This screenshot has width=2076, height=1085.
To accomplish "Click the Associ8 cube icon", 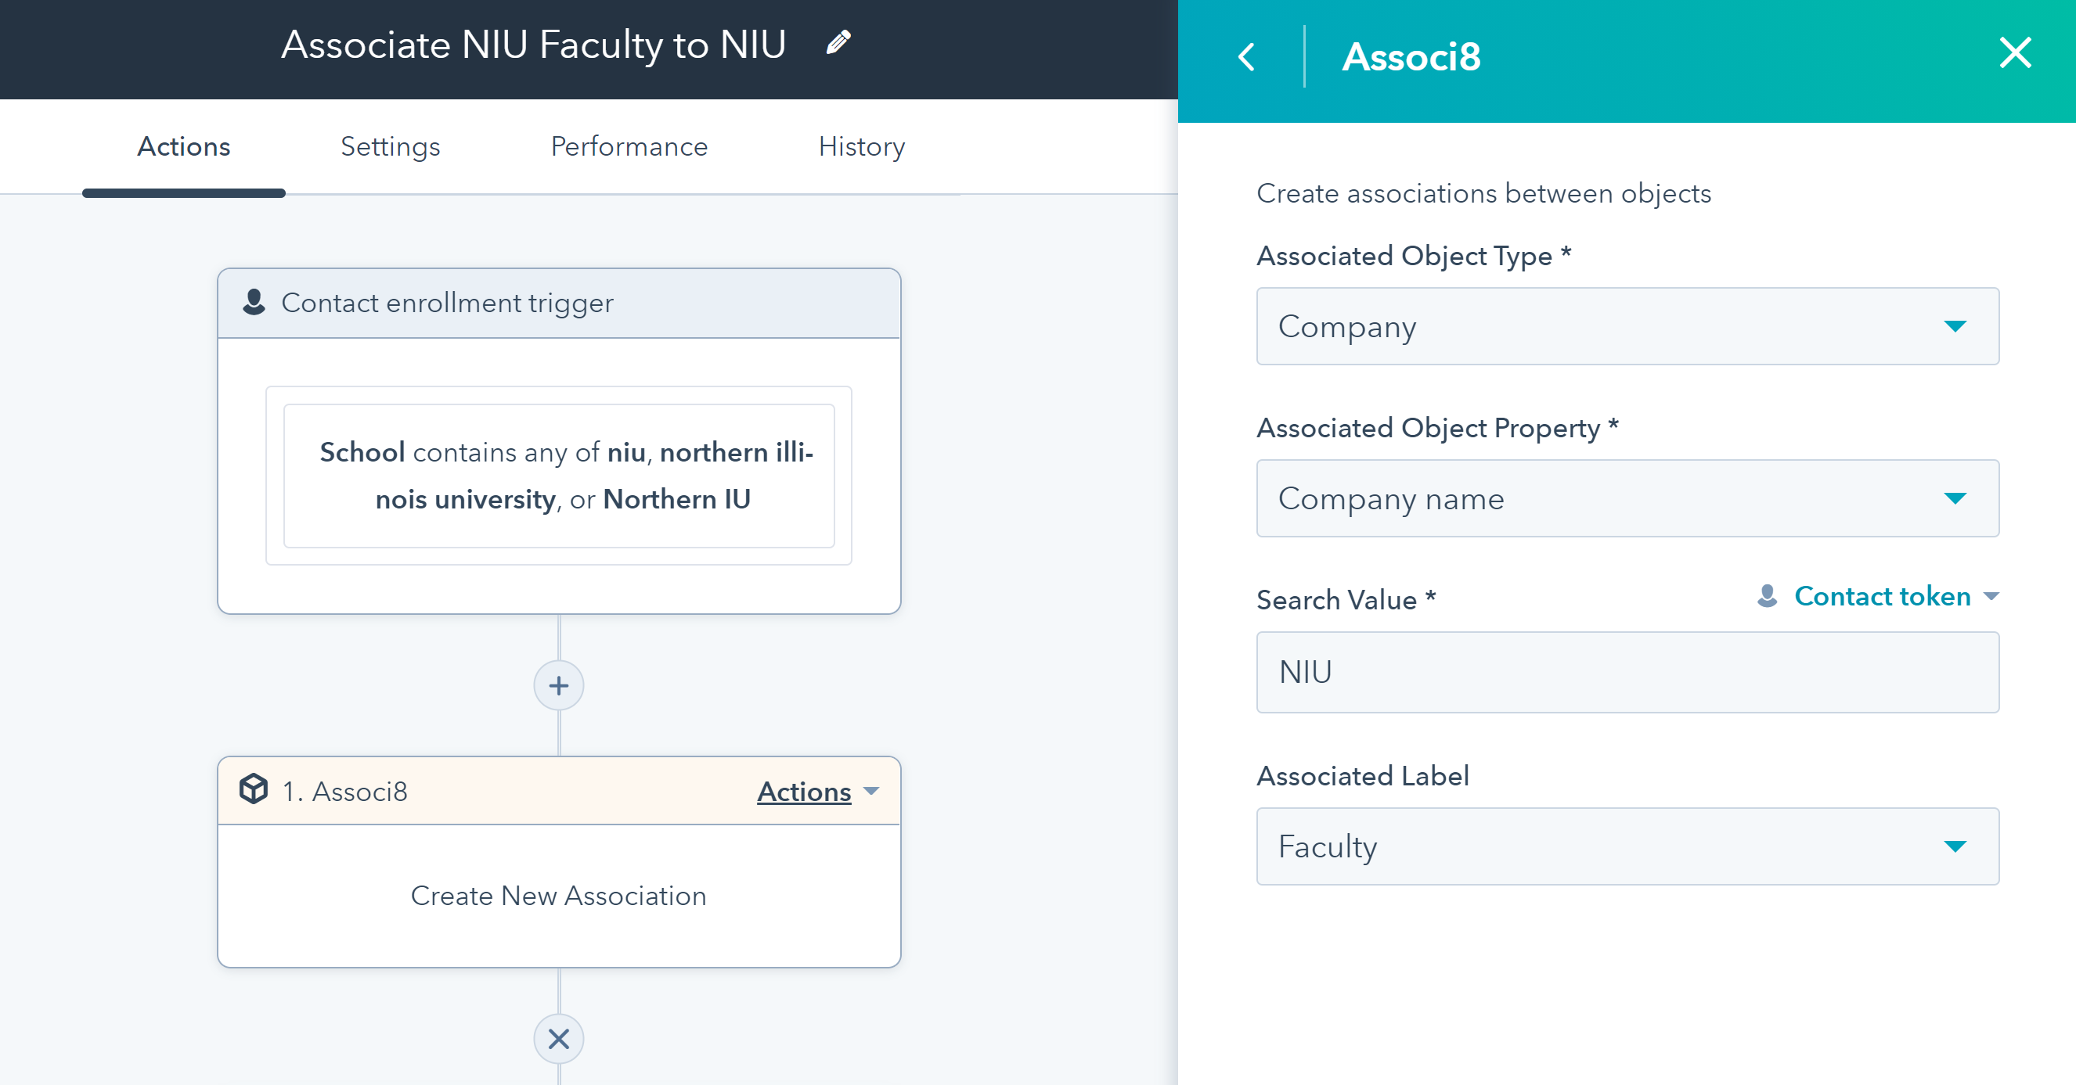I will tap(254, 789).
